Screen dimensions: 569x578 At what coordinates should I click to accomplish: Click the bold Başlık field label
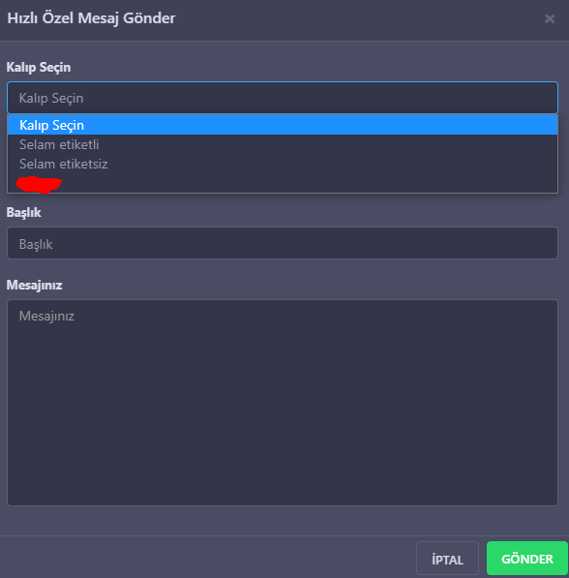pos(23,212)
